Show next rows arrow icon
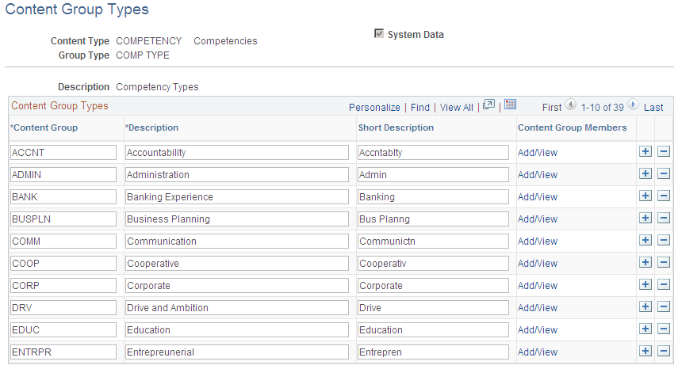 click(x=633, y=106)
